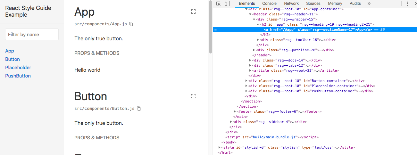Click the style guide page vertical scrollbar
417x155 pixels.
tap(210, 27)
